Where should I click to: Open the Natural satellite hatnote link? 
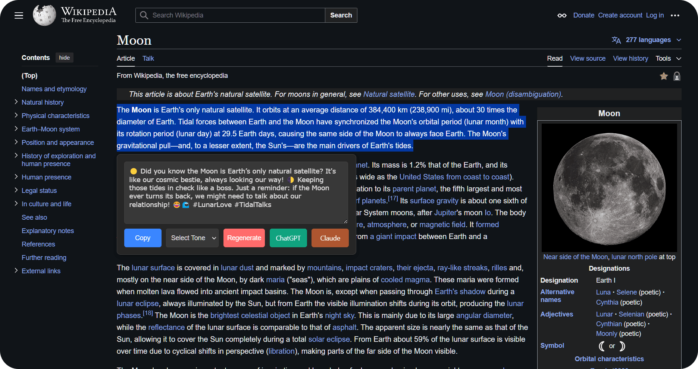click(x=389, y=94)
